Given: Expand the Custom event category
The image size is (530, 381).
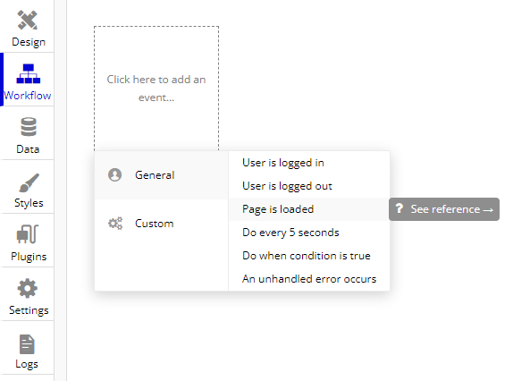Looking at the screenshot, I should tap(161, 224).
